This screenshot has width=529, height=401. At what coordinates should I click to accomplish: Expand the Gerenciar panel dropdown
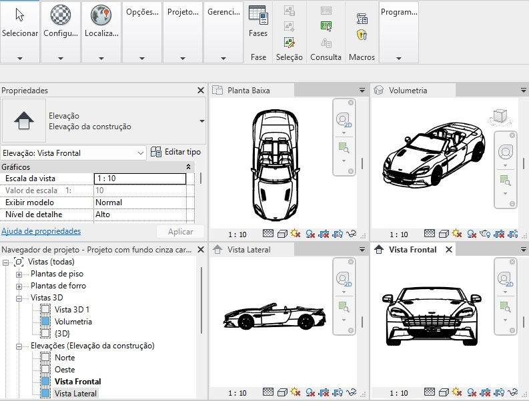(223, 59)
